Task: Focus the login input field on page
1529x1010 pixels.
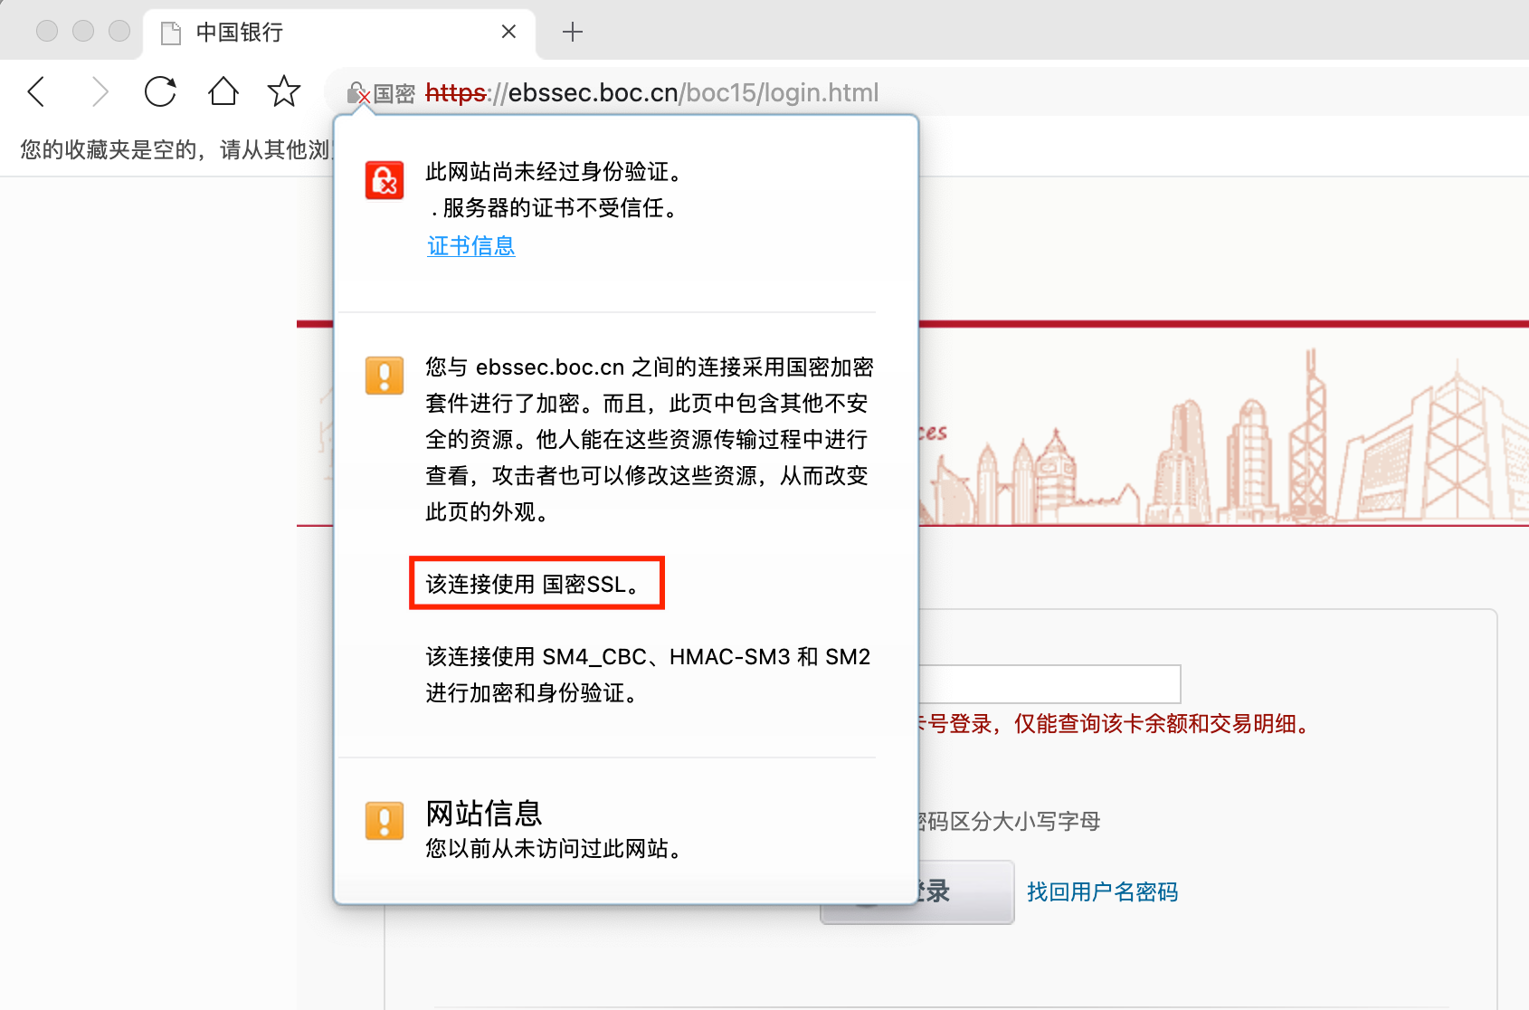Action: click(x=1049, y=684)
